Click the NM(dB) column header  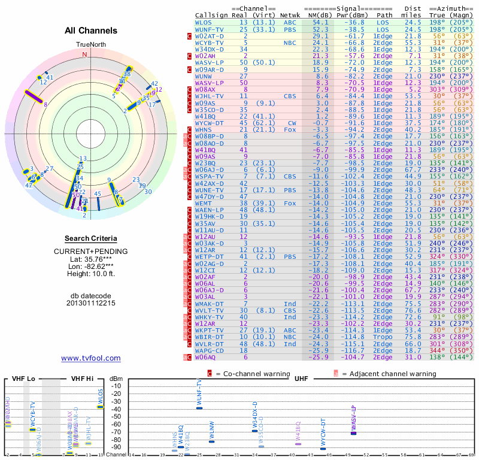[x=320, y=16]
